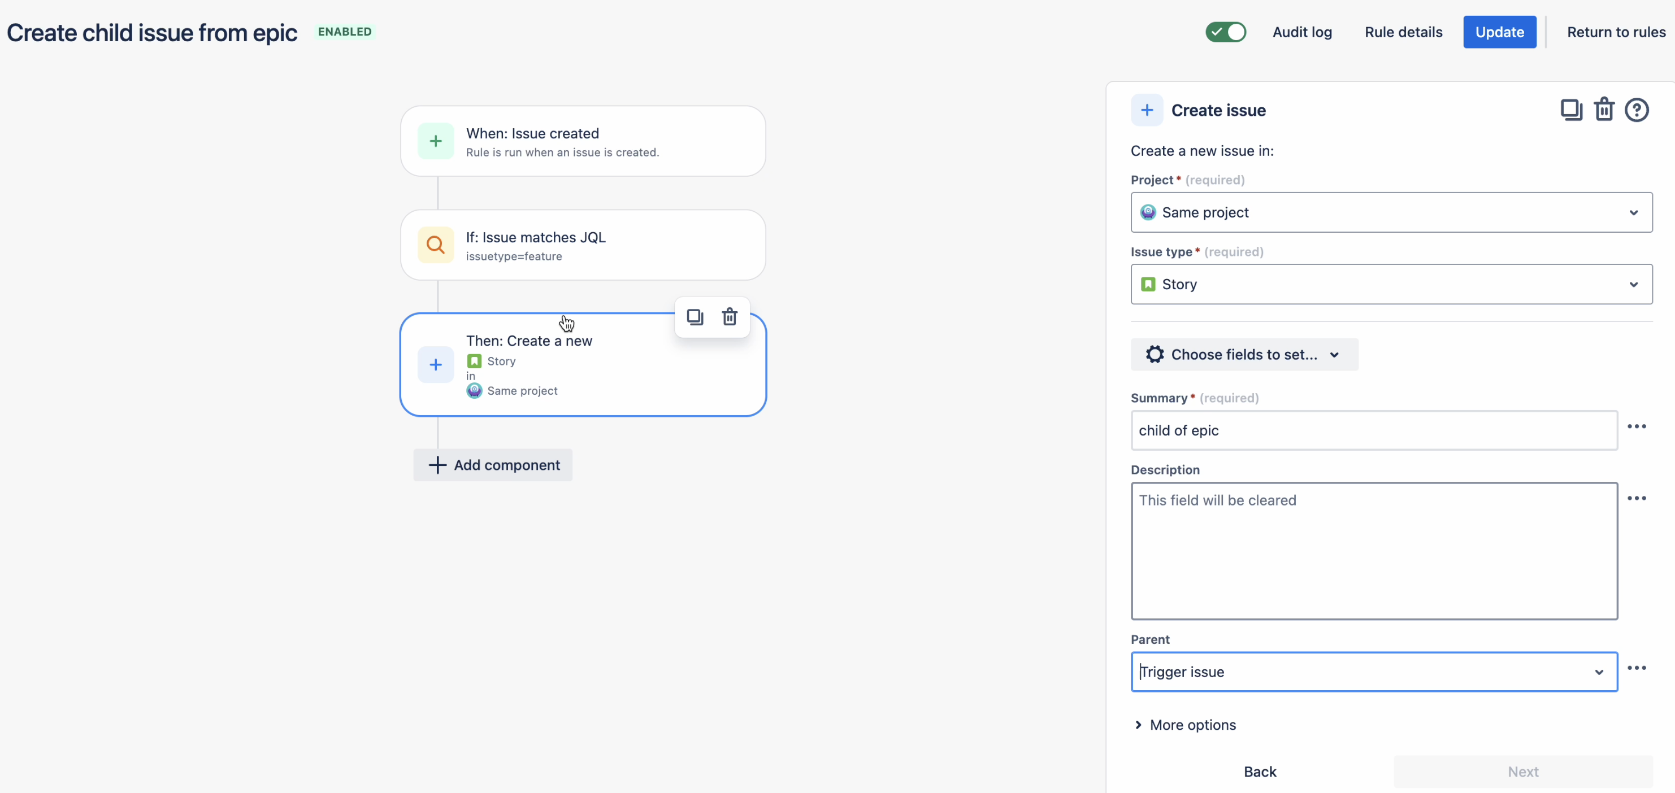
Task: Click the ellipsis next to Description field
Action: [x=1638, y=498]
